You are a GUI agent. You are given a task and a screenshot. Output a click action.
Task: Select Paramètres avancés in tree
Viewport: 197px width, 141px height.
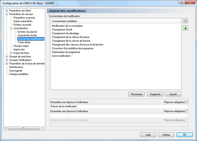tap(24, 18)
